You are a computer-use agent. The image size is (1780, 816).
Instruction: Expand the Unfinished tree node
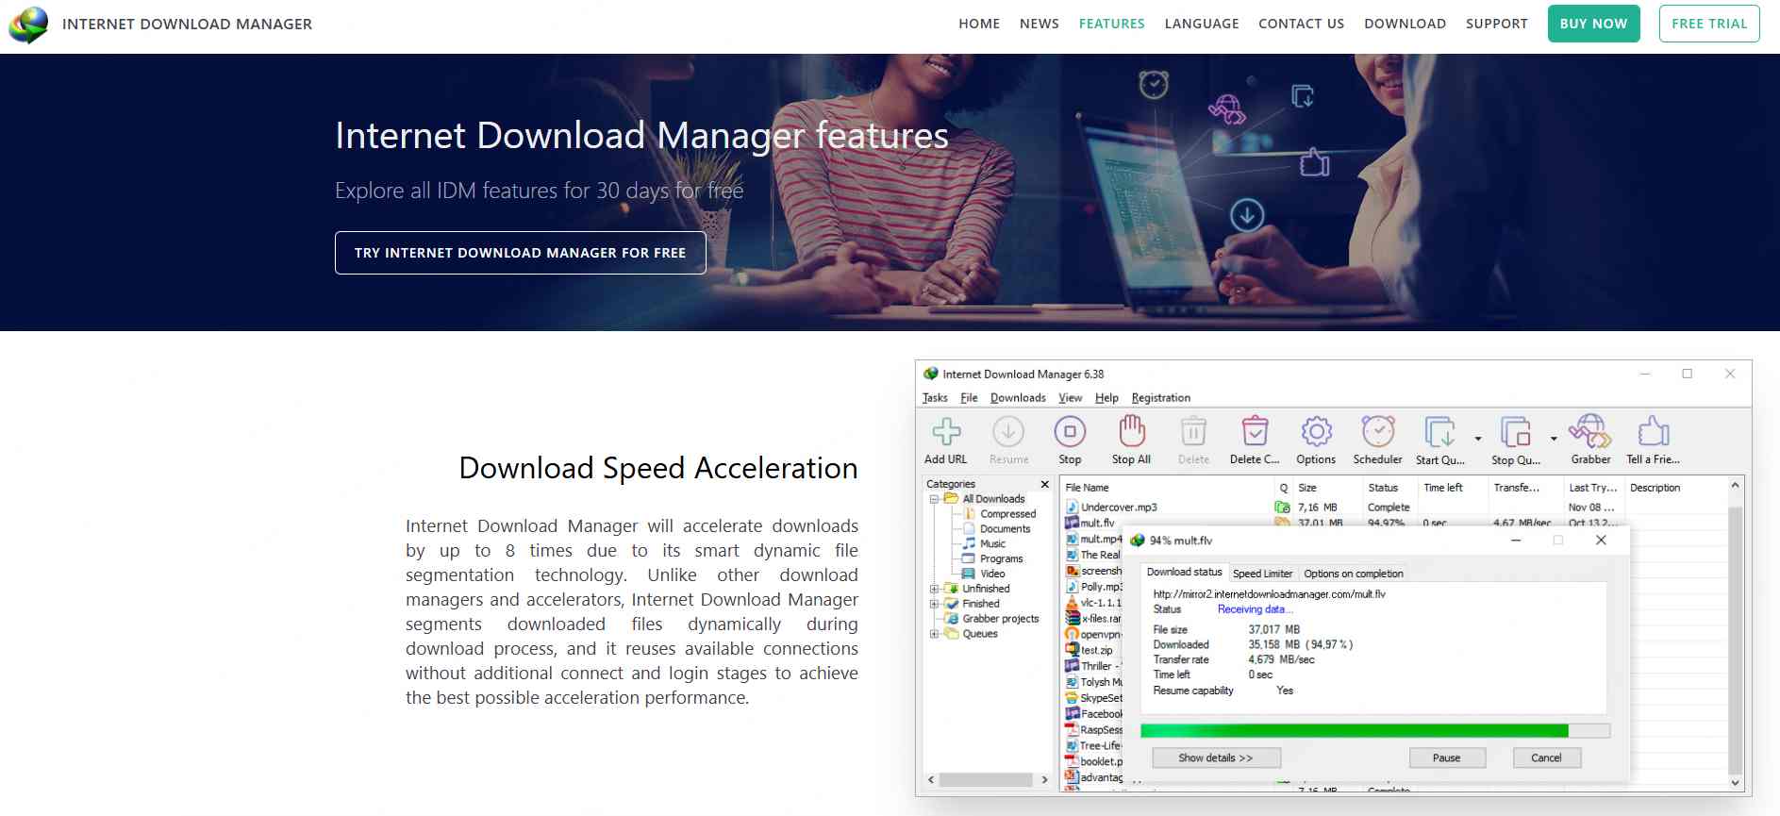[x=934, y=589]
